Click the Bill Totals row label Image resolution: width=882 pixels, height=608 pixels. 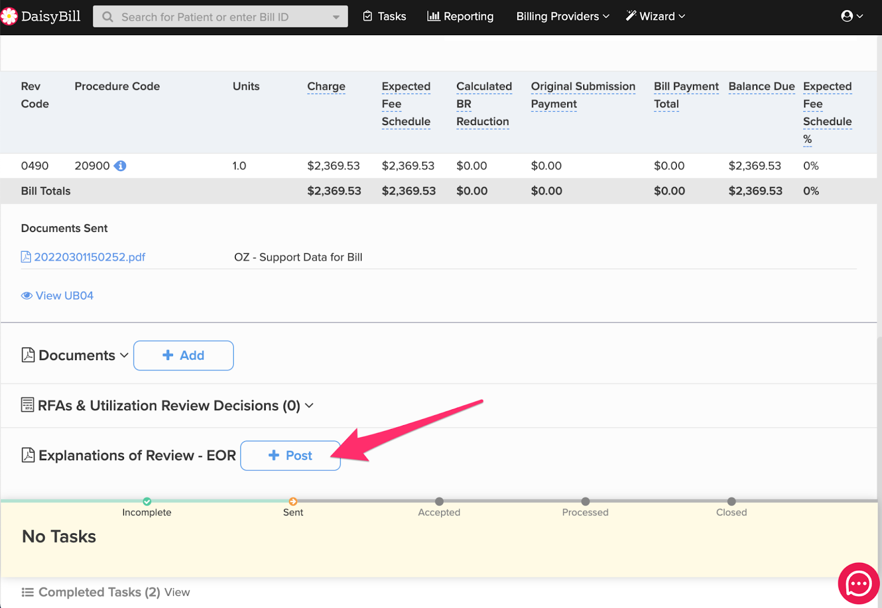[46, 191]
